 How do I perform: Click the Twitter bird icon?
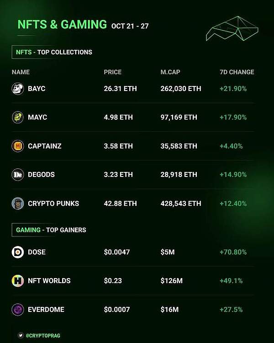21,336
